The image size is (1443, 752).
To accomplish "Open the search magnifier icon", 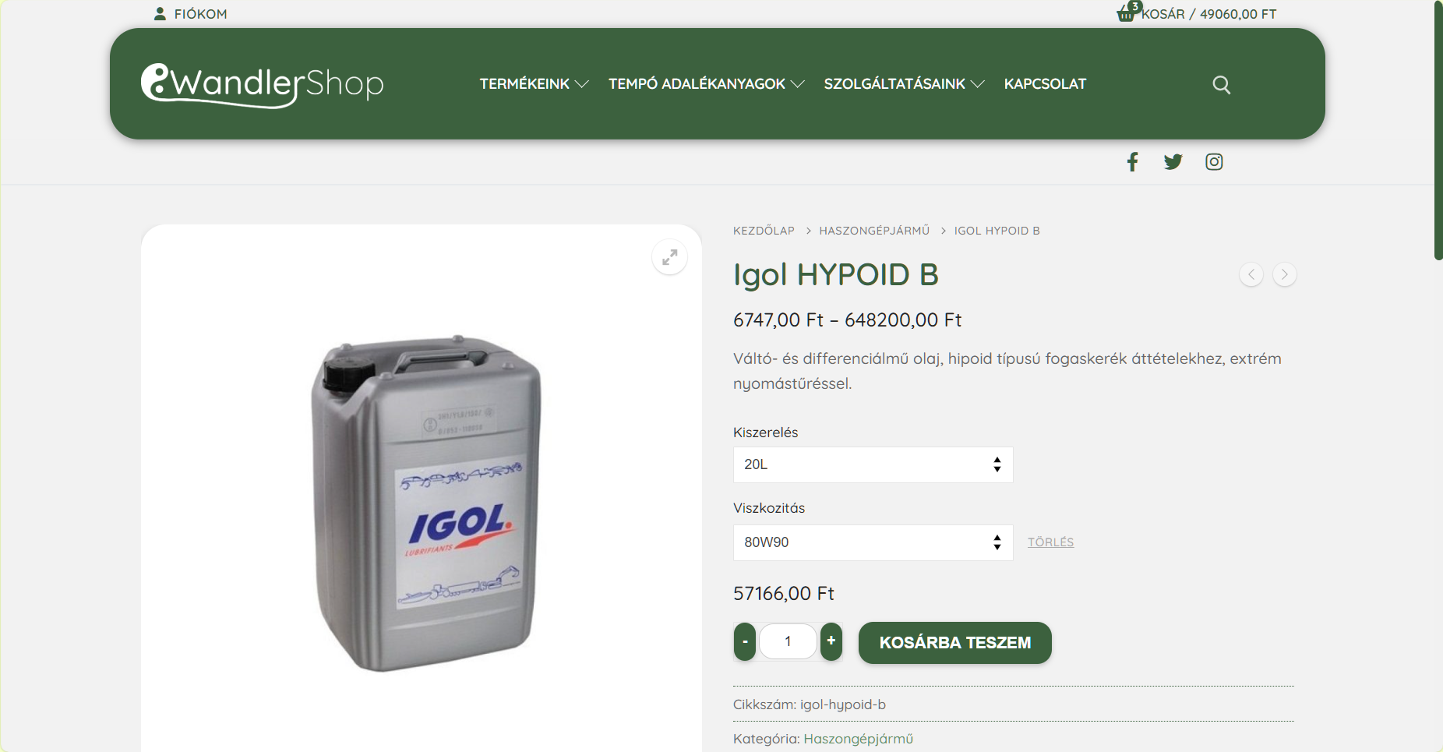I will [x=1221, y=84].
